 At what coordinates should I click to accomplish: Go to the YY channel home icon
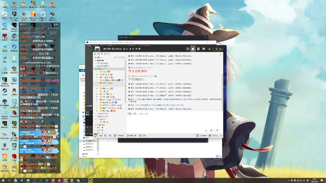(x=193, y=49)
